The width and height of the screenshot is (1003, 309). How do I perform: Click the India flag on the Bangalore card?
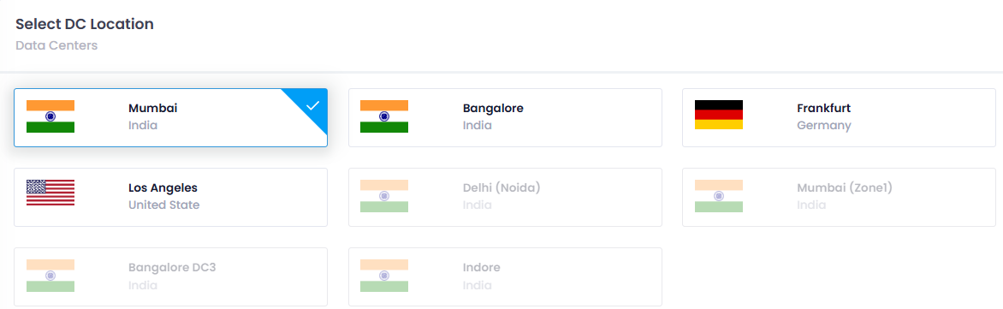[x=384, y=116]
